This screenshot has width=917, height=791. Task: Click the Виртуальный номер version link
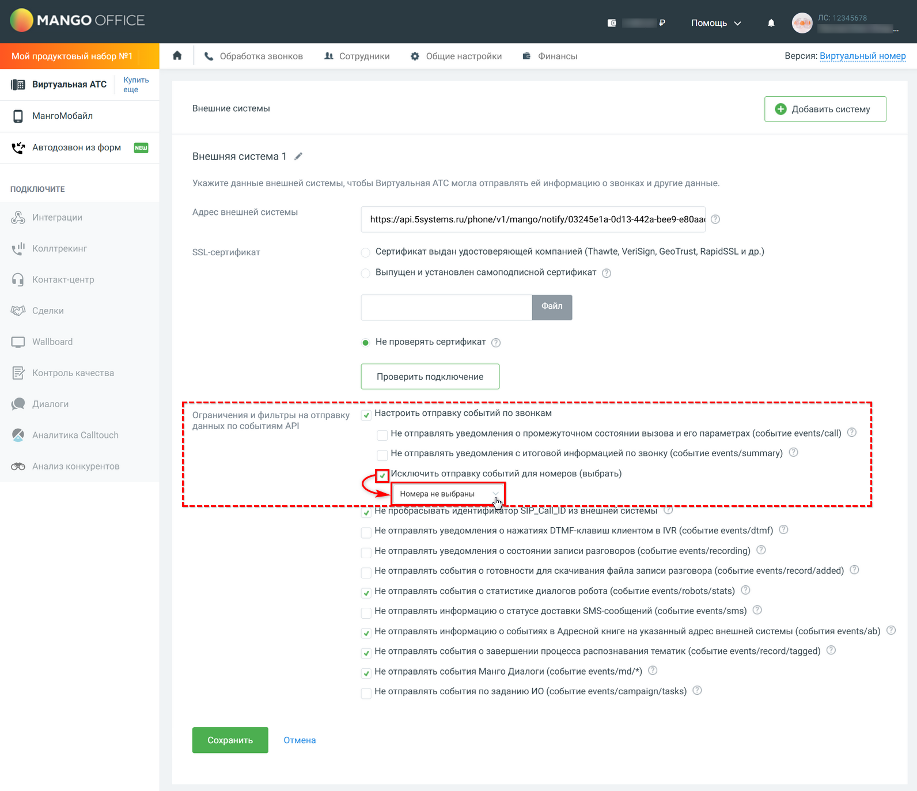[862, 56]
